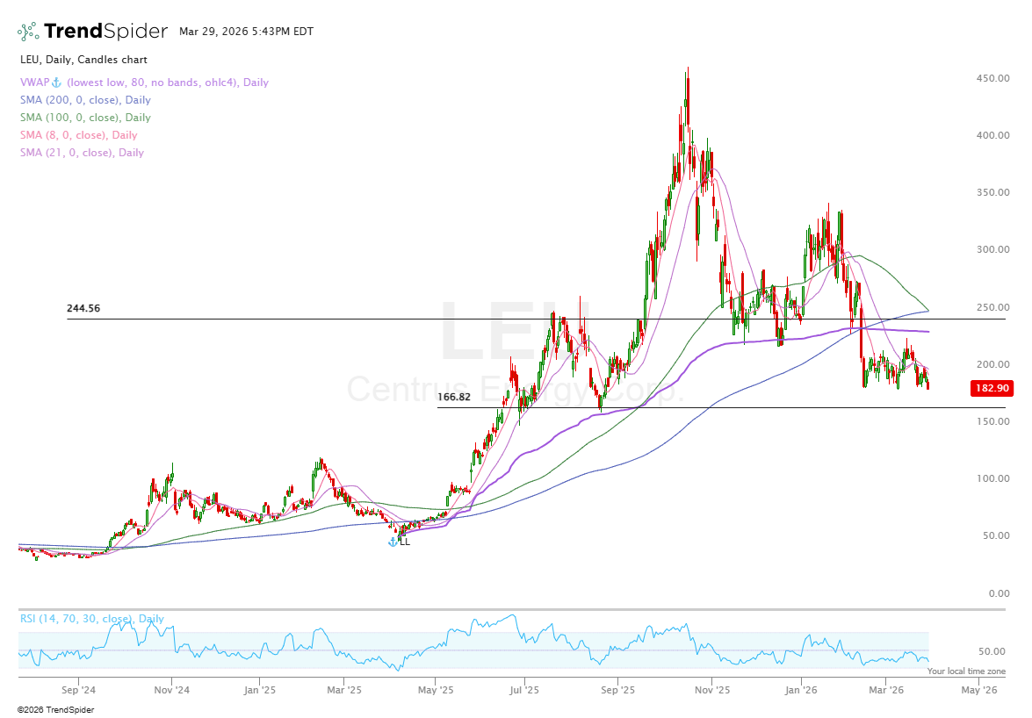Click the 166.82 support level label
The height and width of the screenshot is (718, 1032).
click(x=454, y=397)
